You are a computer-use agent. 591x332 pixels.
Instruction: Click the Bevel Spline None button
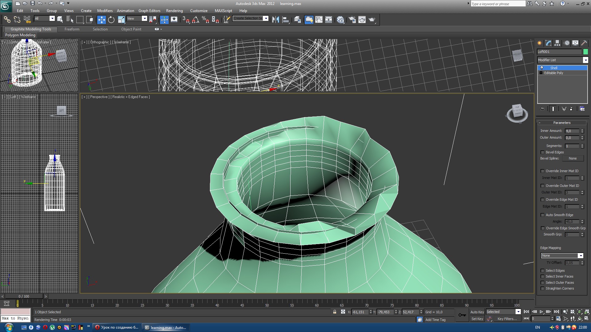572,158
